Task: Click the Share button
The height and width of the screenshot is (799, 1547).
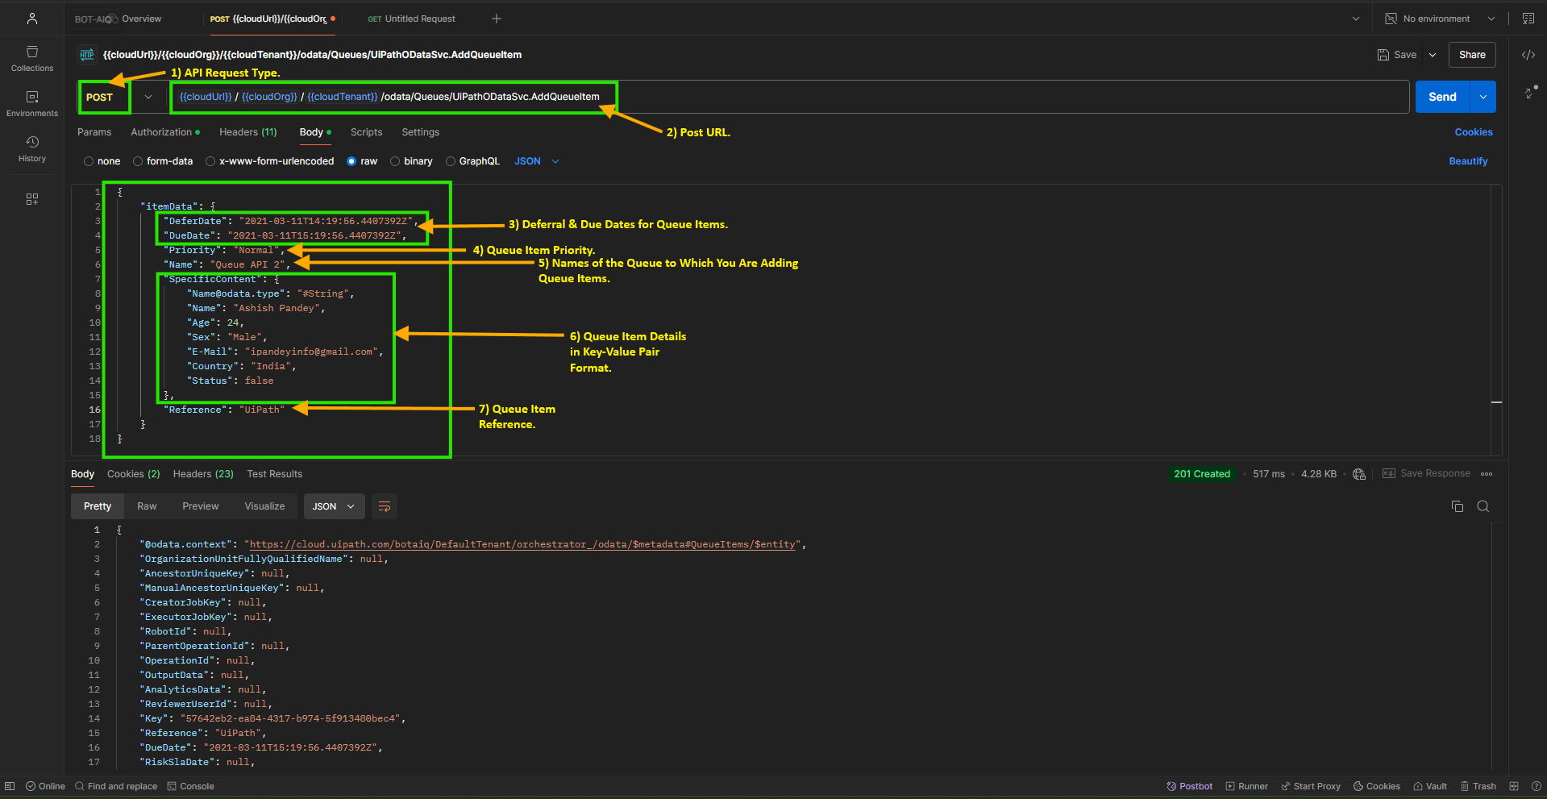Action: 1472,55
